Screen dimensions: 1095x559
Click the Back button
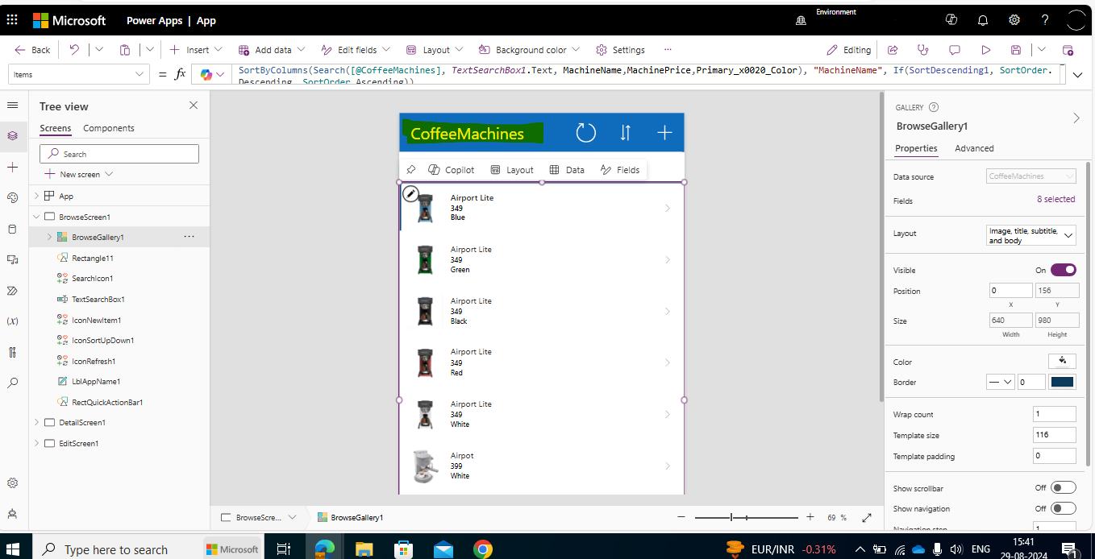point(32,50)
